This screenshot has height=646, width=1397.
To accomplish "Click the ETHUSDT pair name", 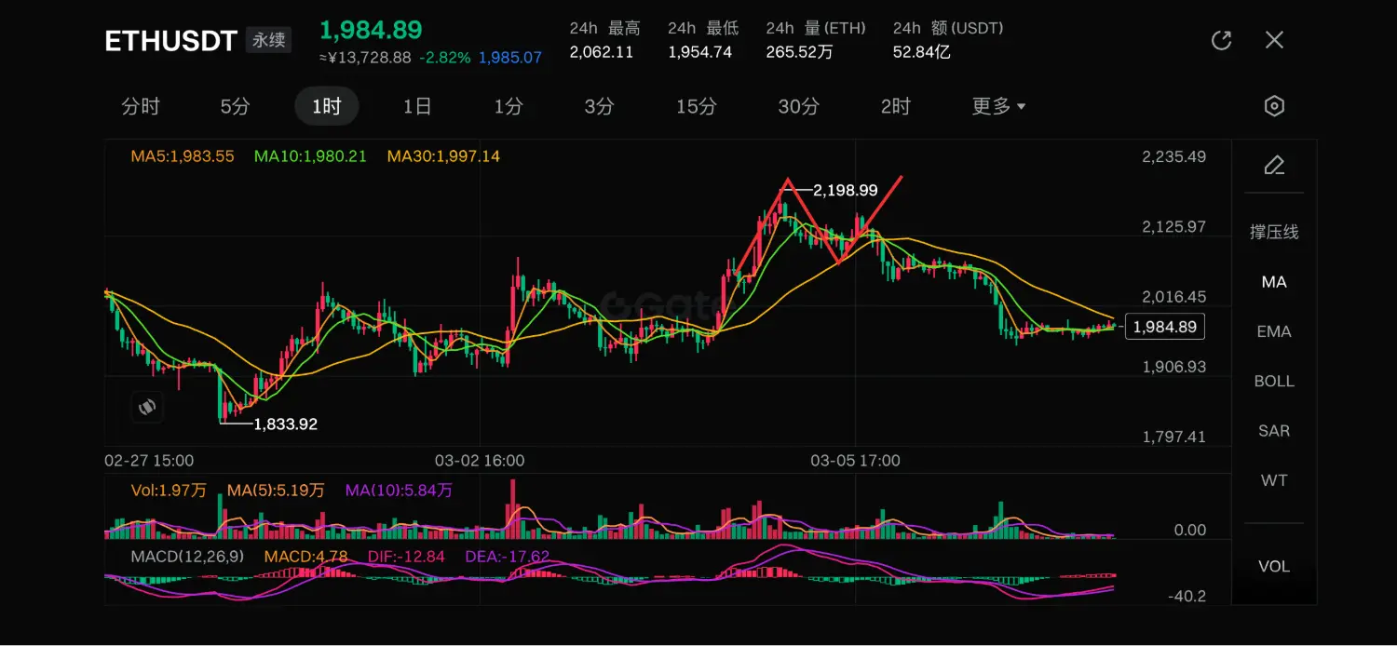I will tap(170, 41).
